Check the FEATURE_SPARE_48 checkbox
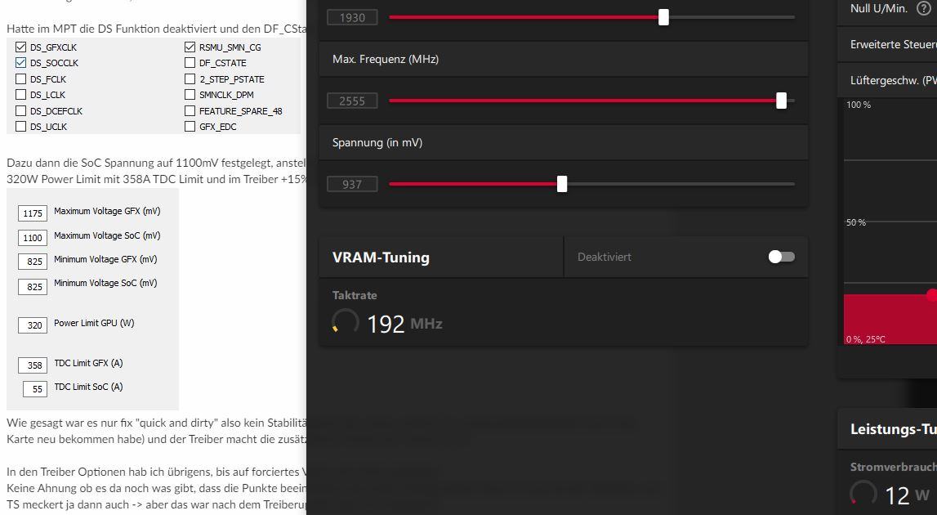The image size is (937, 515). (190, 110)
